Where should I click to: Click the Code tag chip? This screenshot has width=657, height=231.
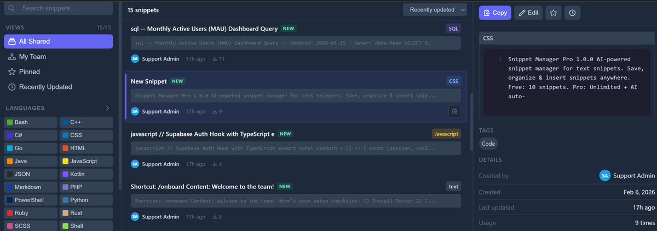488,144
